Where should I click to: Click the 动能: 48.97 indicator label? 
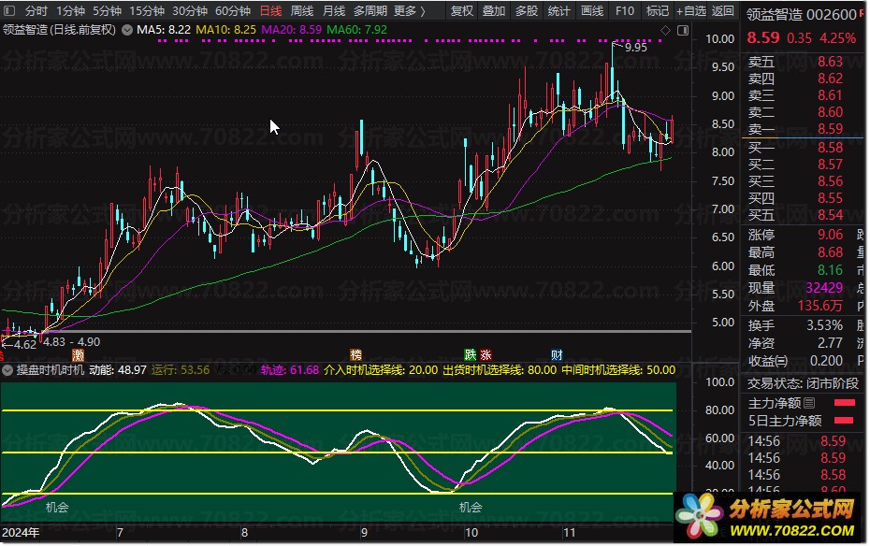pyautogui.click(x=118, y=369)
